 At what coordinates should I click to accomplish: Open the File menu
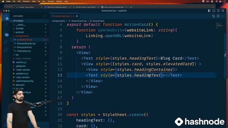coord(14,1)
